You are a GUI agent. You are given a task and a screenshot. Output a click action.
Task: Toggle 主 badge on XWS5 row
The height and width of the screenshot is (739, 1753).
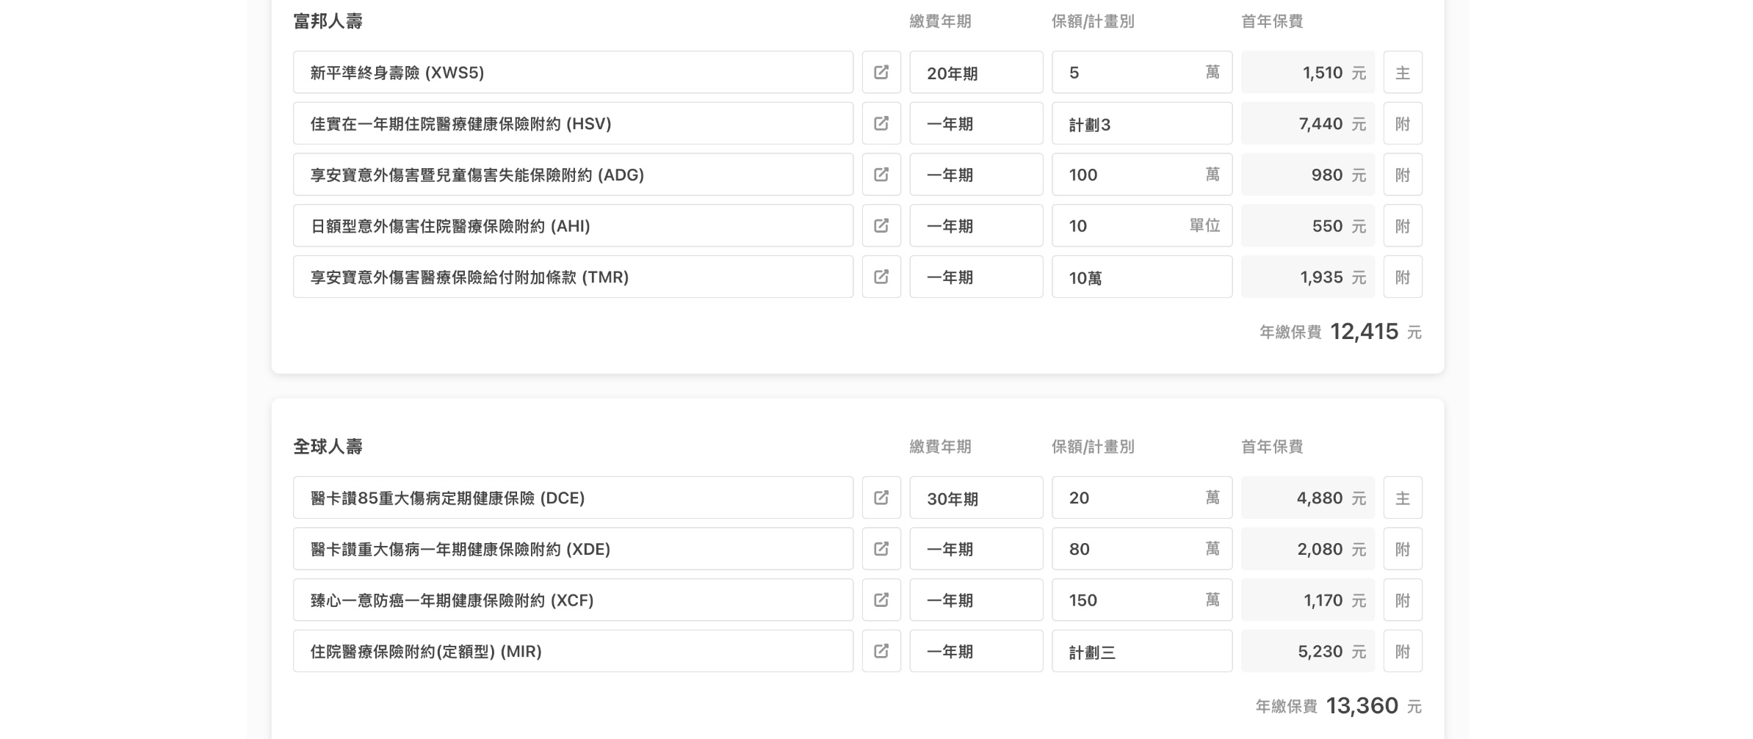1402,72
